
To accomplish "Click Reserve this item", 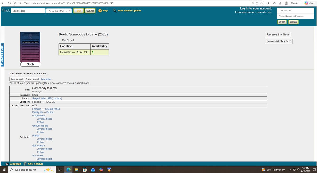I will [x=278, y=35].
